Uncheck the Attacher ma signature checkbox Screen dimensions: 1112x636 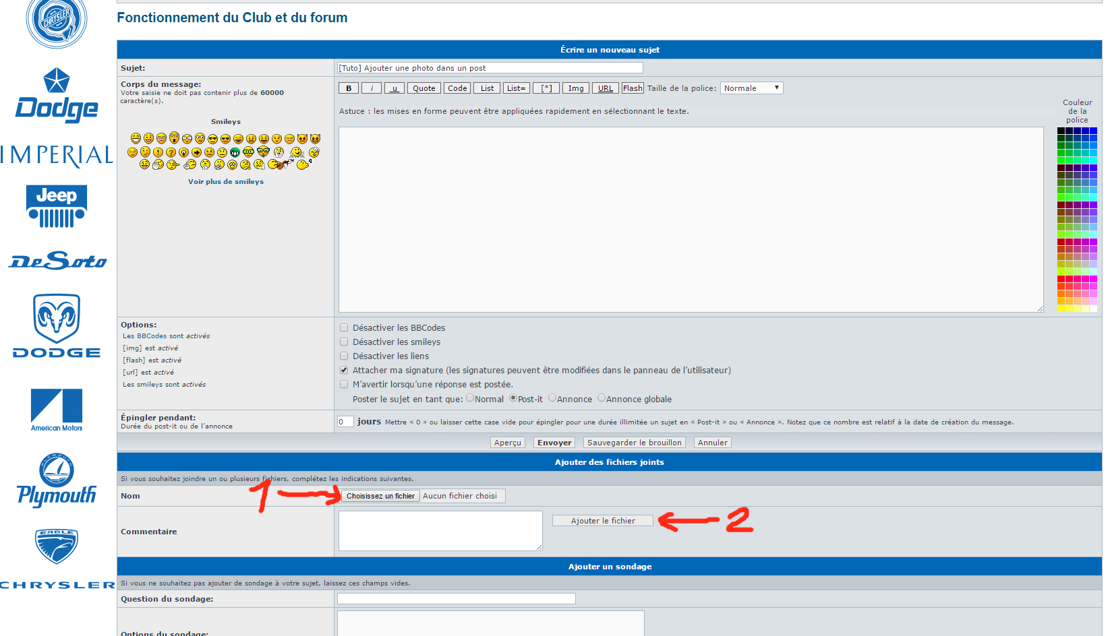[x=344, y=371]
